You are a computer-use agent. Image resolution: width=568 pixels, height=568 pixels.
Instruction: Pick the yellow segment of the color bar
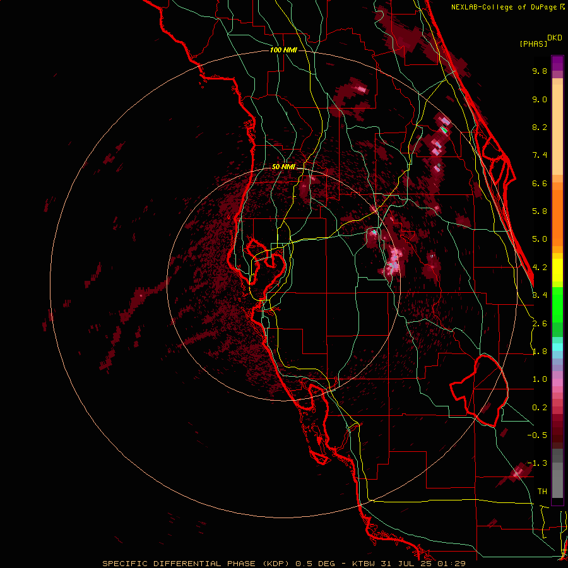pyautogui.click(x=557, y=270)
